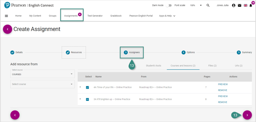
Task: Switch to the Files (2) tab
Action: (x=212, y=66)
